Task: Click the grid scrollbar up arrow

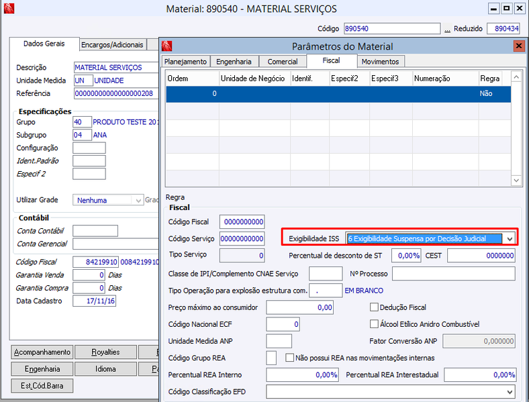Action: [516, 77]
